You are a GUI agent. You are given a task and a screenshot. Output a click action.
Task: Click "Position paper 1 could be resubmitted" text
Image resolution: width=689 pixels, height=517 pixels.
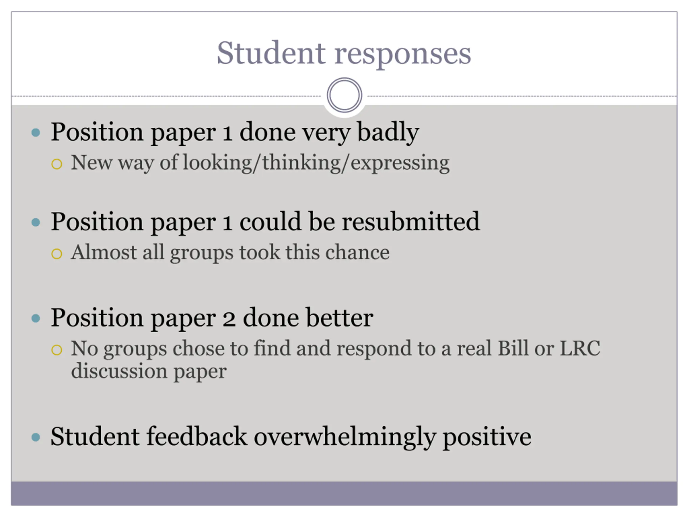(265, 222)
